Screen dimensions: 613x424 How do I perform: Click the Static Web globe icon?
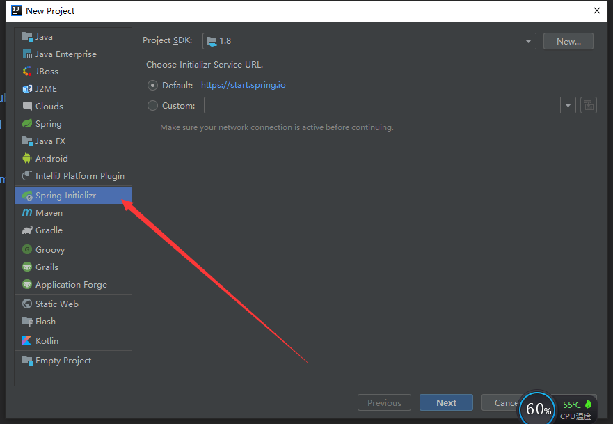(x=27, y=304)
